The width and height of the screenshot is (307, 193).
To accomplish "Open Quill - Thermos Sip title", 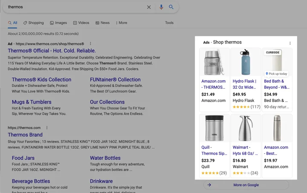I will tap(214, 150).
